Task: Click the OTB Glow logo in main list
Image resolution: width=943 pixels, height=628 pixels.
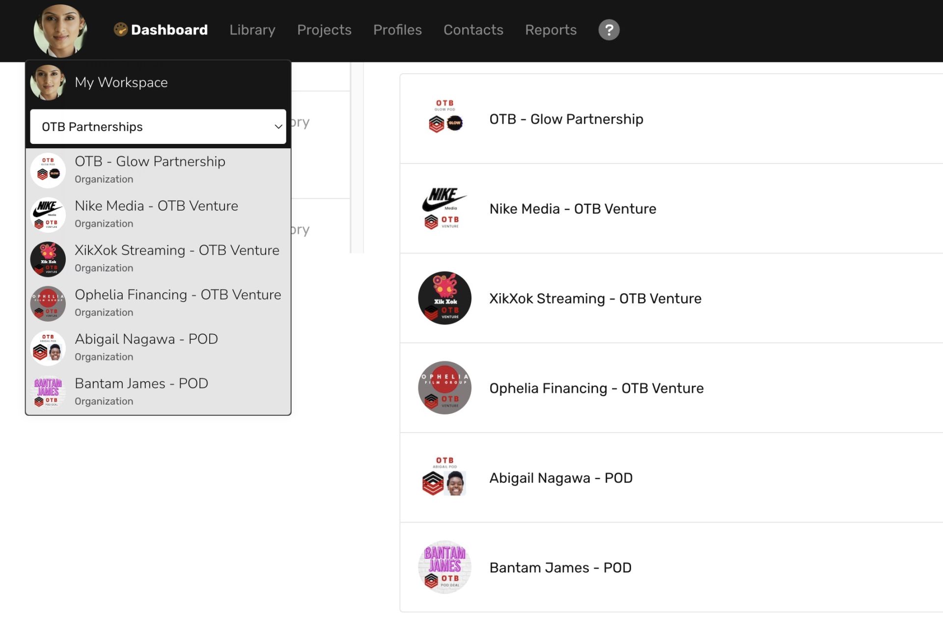Action: pyautogui.click(x=444, y=119)
